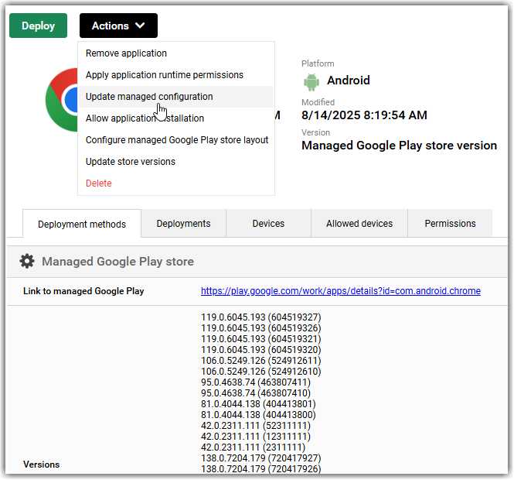Open the Devices tab
This screenshot has height=480, width=514.
268,224
